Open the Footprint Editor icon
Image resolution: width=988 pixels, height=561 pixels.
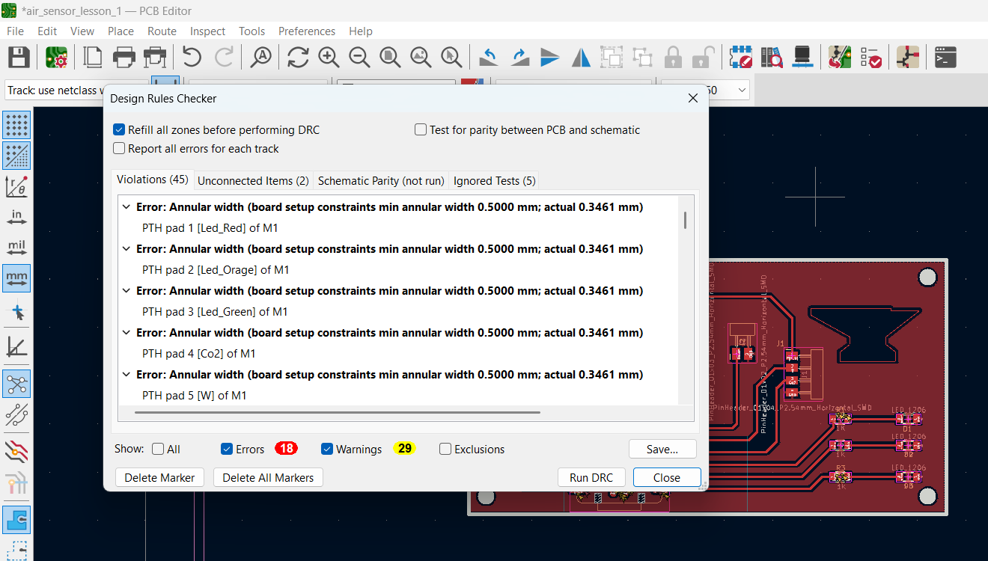coord(741,57)
